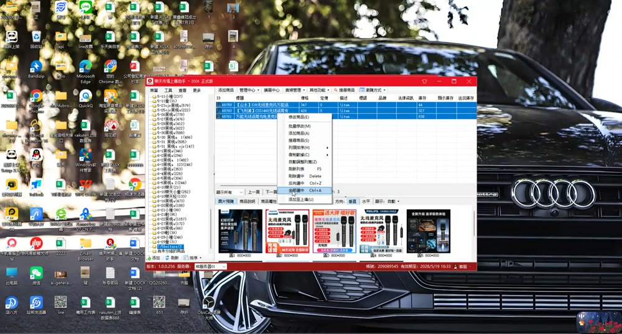Screen dimensions: 622x334
Task: Click the green 添加 plus icon below folder tree
Action: (149, 258)
